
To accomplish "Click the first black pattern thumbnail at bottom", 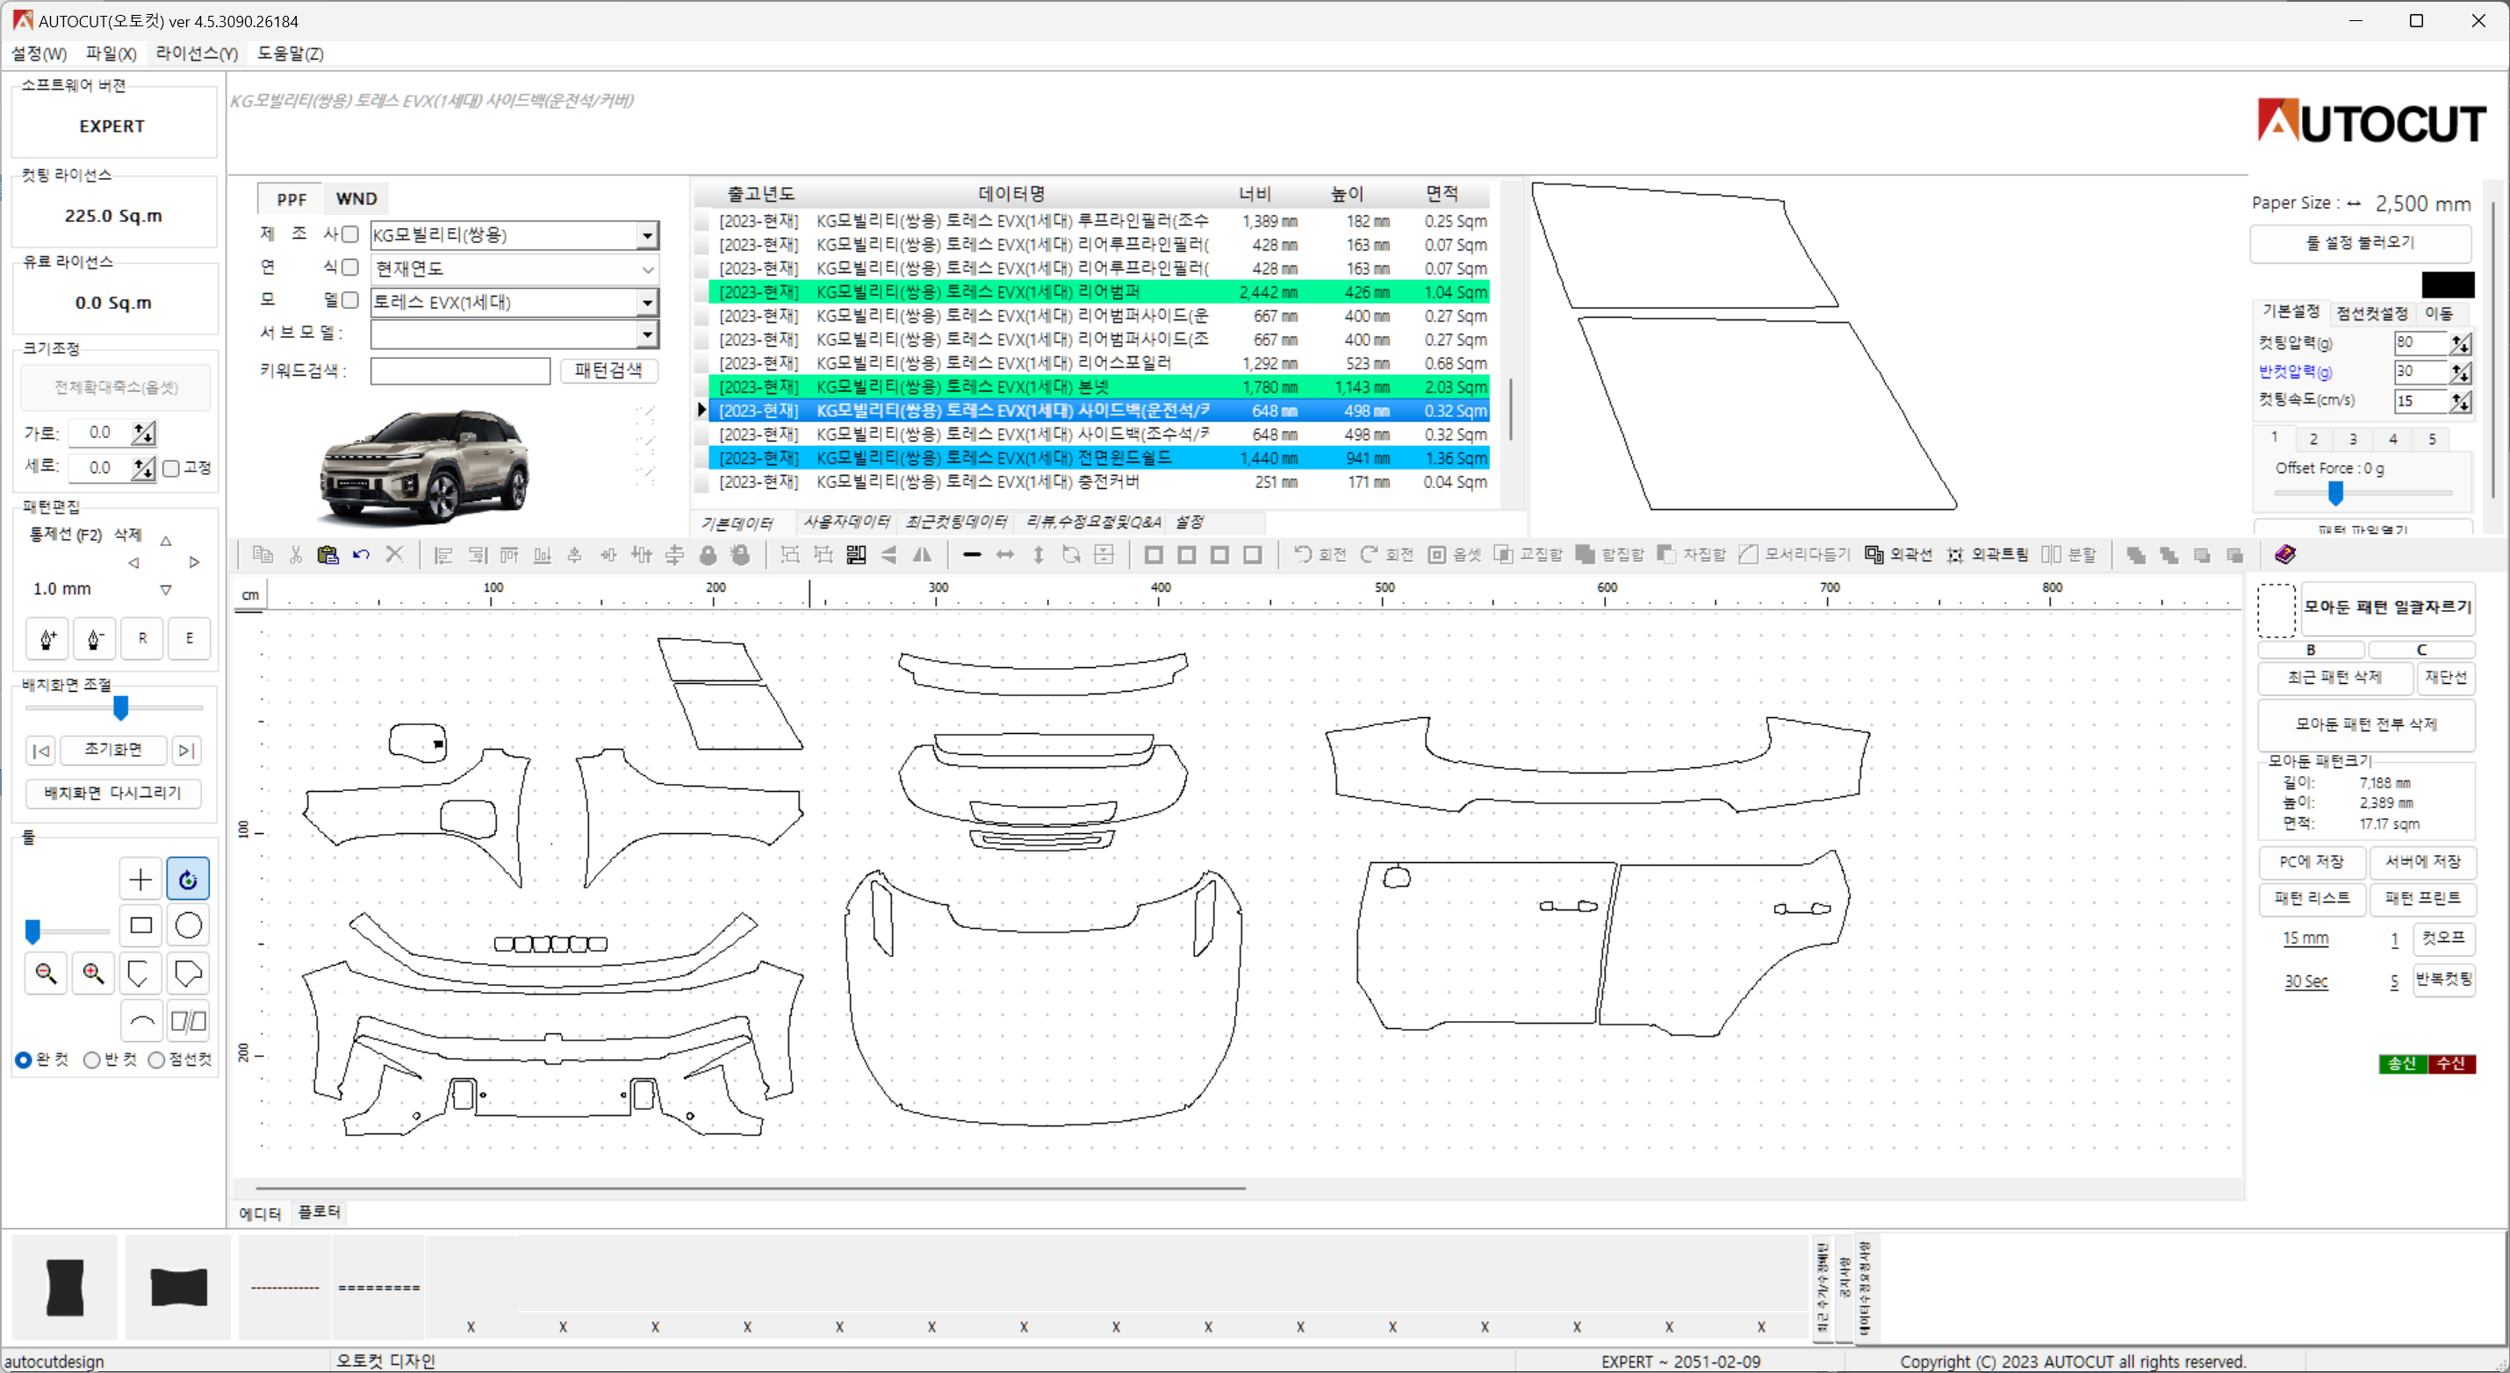I will click(65, 1287).
